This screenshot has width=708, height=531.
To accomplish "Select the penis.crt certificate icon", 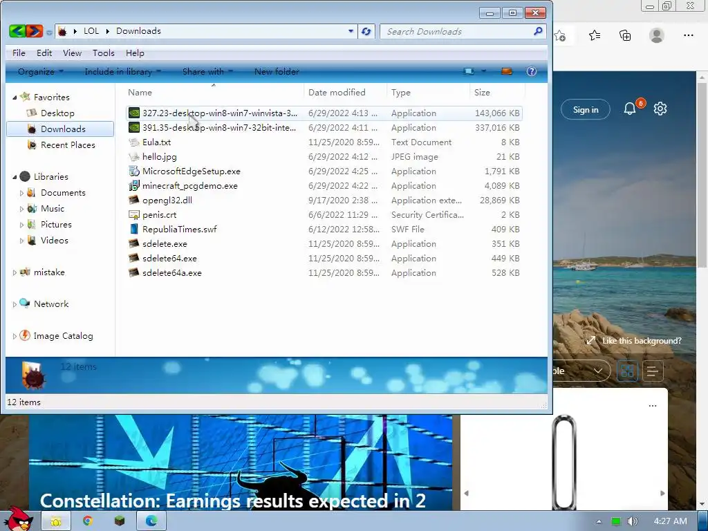I will (134, 214).
